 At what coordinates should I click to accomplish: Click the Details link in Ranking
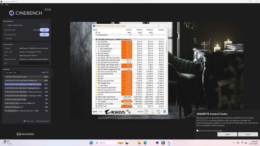(x=44, y=72)
